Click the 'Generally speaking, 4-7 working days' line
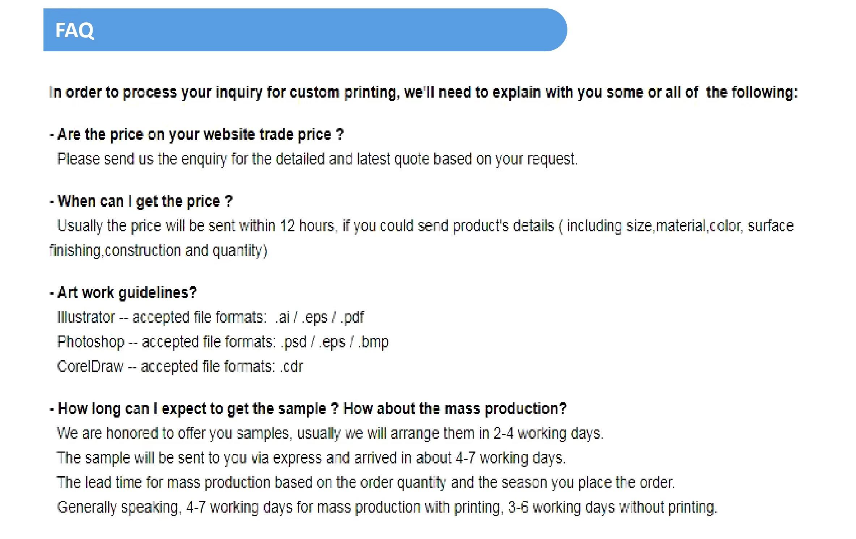Image resolution: width=856 pixels, height=539 pixels. click(387, 507)
